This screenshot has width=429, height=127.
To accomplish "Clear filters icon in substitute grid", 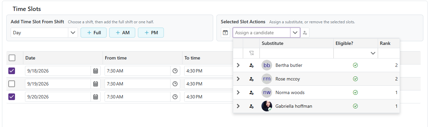I will [251, 53].
